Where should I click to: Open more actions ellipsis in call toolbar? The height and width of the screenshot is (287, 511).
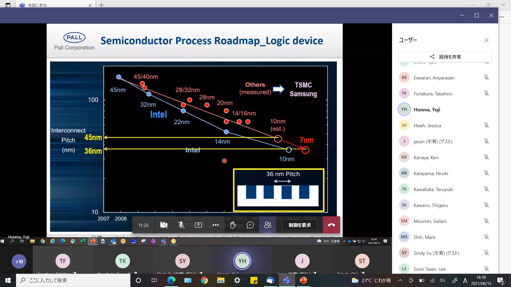pos(216,225)
